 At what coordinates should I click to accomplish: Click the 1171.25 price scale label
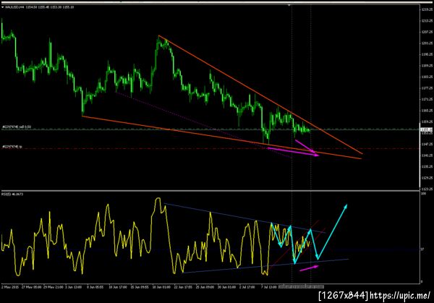[427, 99]
